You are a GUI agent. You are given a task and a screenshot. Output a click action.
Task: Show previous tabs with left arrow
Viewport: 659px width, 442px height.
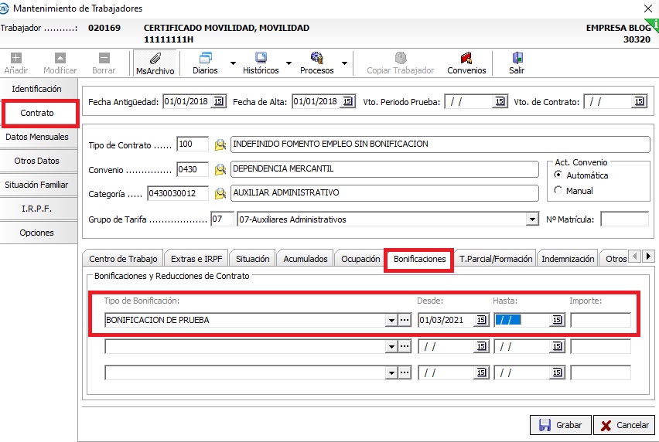tap(634, 256)
